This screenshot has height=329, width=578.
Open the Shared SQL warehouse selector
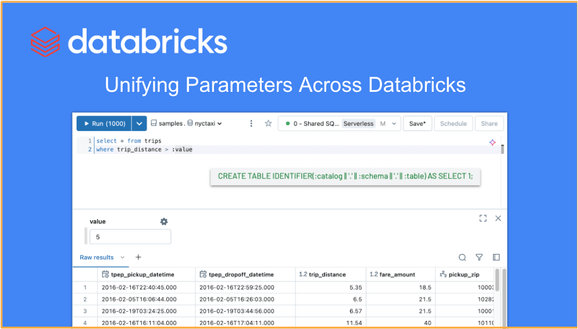coord(339,123)
